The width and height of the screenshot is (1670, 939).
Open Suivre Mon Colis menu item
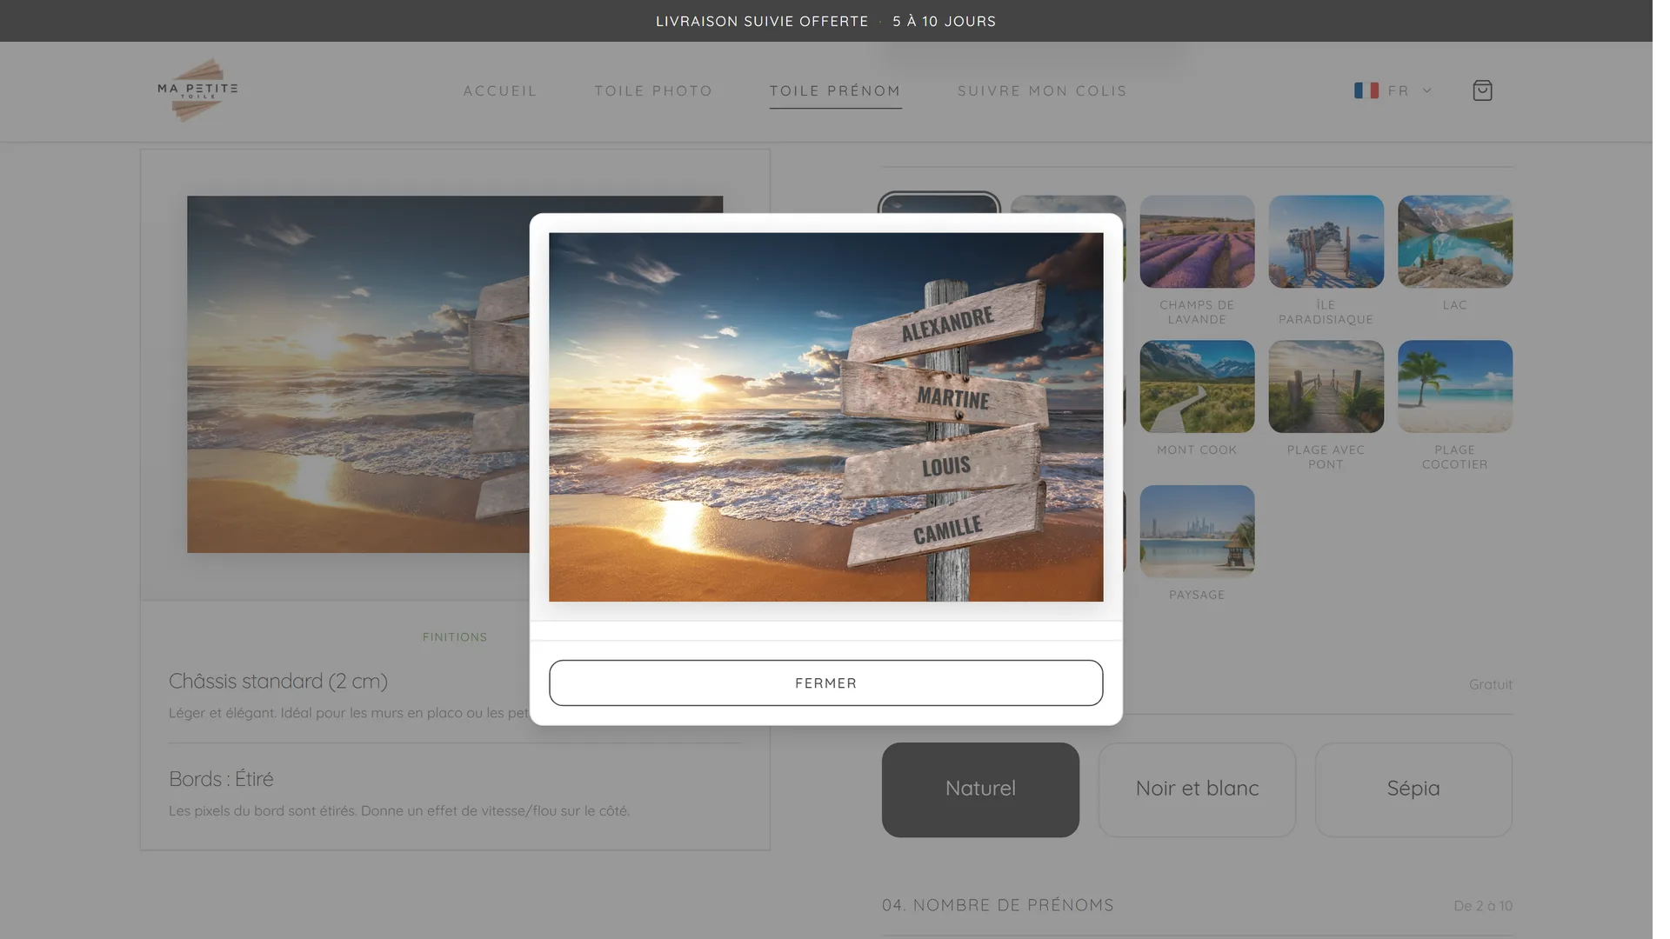1042,90
